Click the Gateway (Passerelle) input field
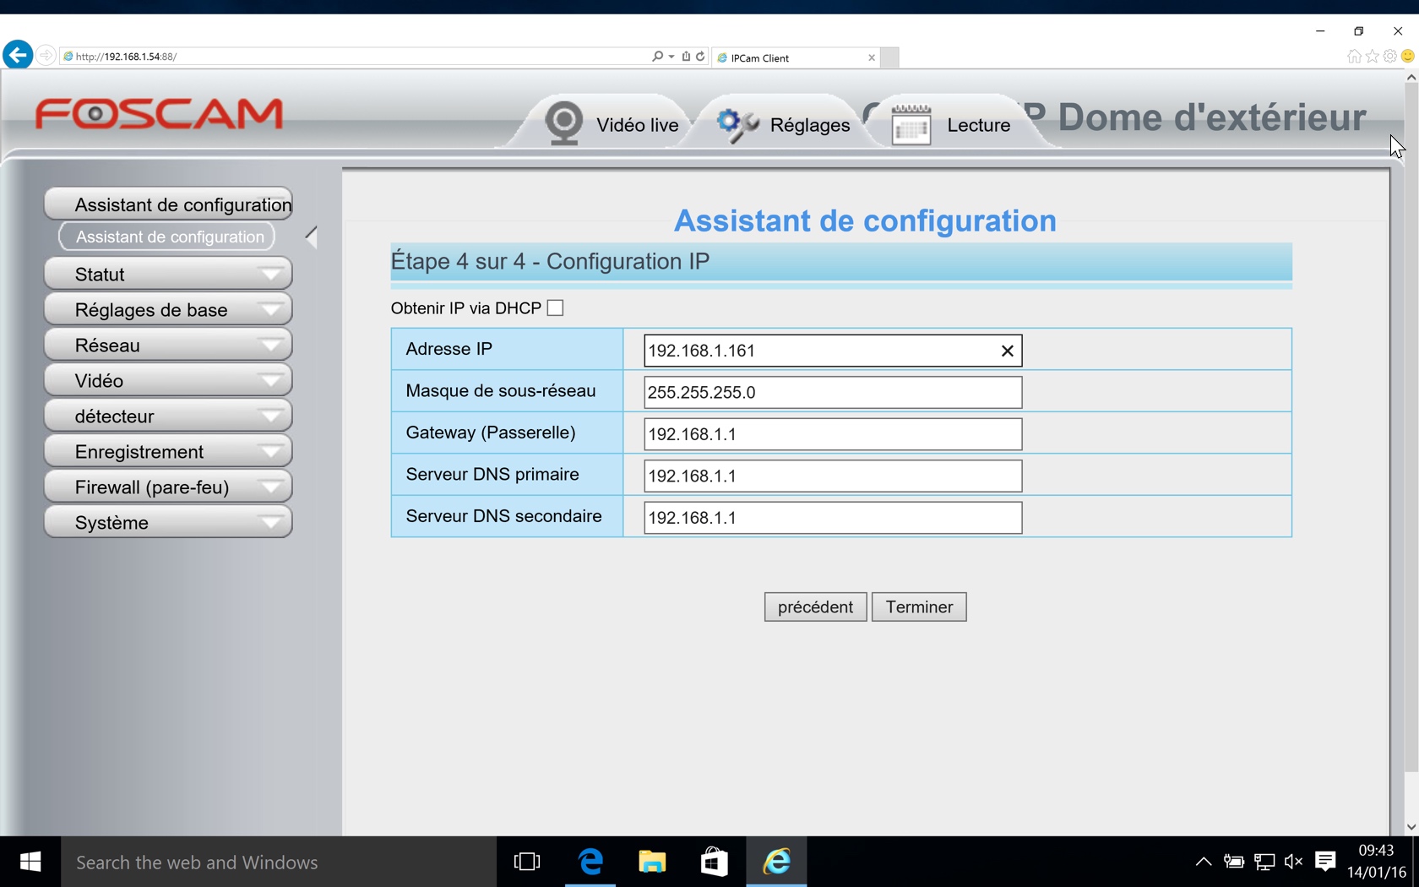1419x887 pixels. (x=832, y=434)
